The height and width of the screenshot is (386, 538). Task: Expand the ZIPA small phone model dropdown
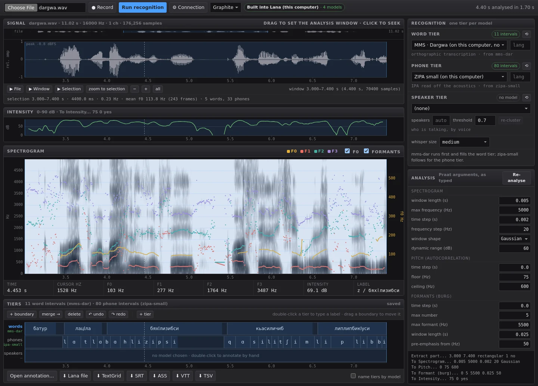(x=459, y=77)
